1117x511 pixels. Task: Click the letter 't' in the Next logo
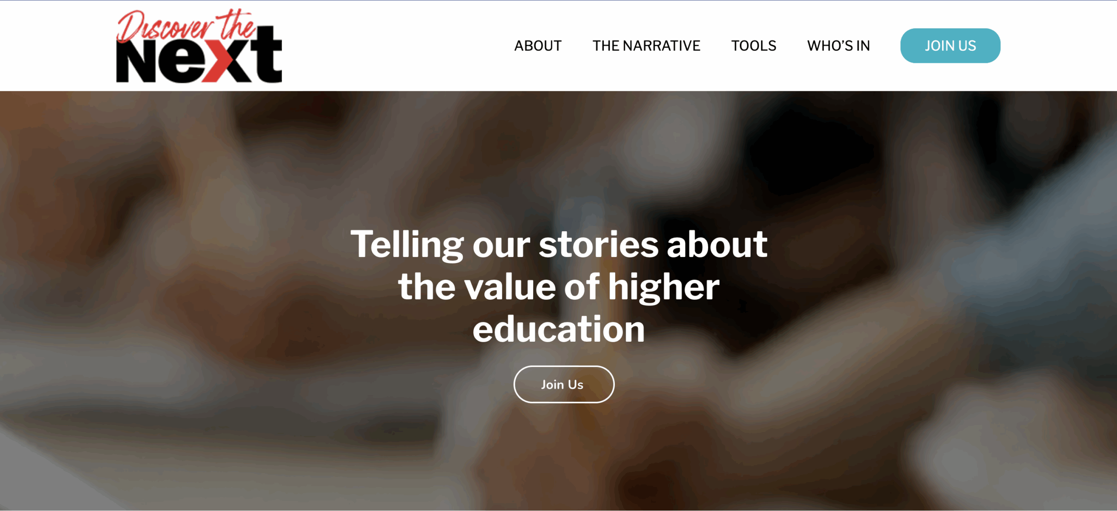click(x=266, y=55)
